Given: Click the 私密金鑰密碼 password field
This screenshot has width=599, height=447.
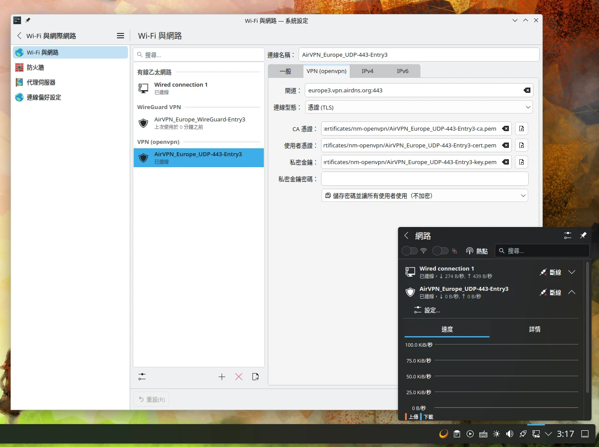Looking at the screenshot, I should (424, 179).
